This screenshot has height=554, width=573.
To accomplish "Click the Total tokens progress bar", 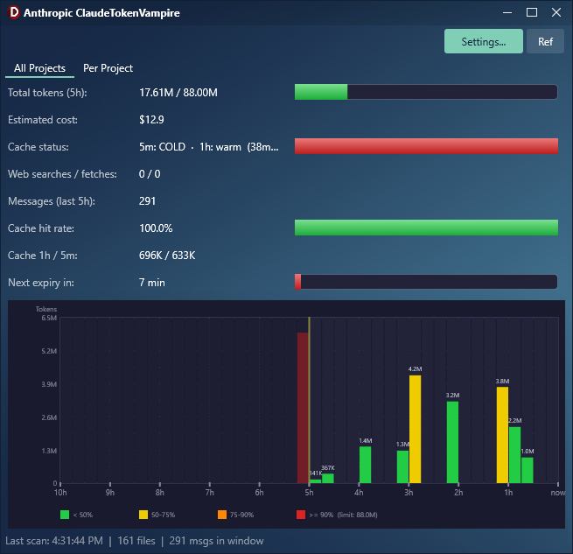I will point(426,92).
